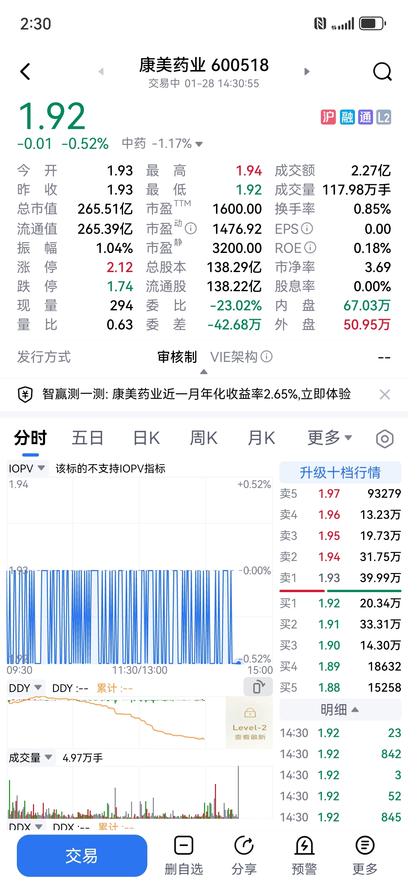
Task: Select the 月K chart tab
Action: 261,438
